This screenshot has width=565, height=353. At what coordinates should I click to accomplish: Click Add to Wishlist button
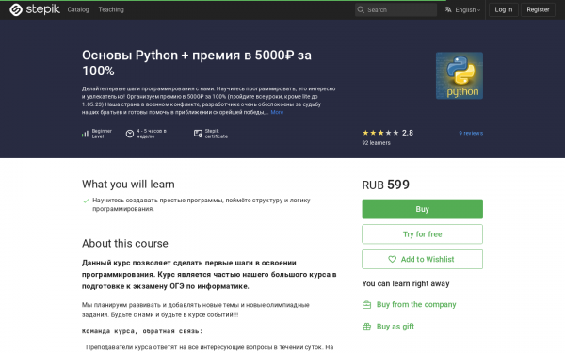[422, 260]
